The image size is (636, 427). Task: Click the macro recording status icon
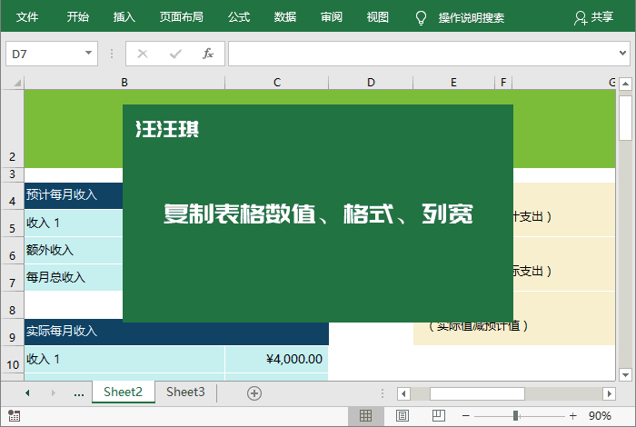click(14, 416)
